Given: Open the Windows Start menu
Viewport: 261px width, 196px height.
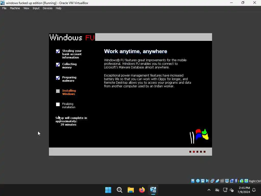Looking at the screenshot, I should point(108,190).
